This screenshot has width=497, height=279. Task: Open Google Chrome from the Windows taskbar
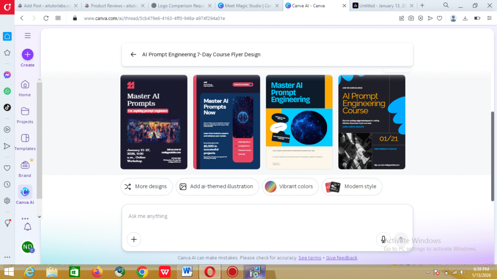(142, 272)
